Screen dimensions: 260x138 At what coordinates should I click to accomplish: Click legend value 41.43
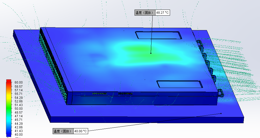[19, 131]
